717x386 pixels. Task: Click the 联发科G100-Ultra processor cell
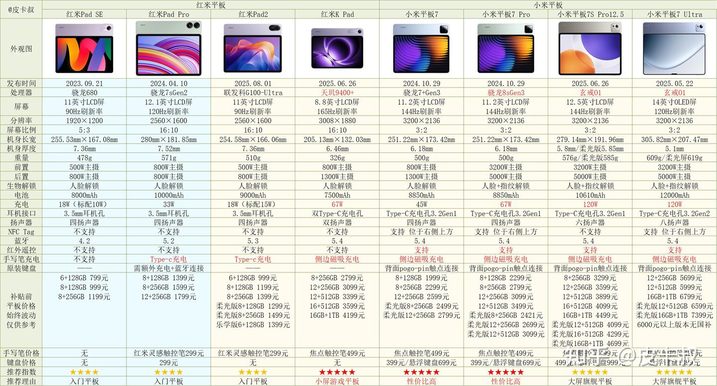[253, 93]
